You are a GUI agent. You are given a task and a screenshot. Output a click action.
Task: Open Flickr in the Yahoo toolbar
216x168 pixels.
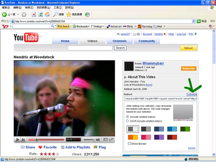coord(128,26)
